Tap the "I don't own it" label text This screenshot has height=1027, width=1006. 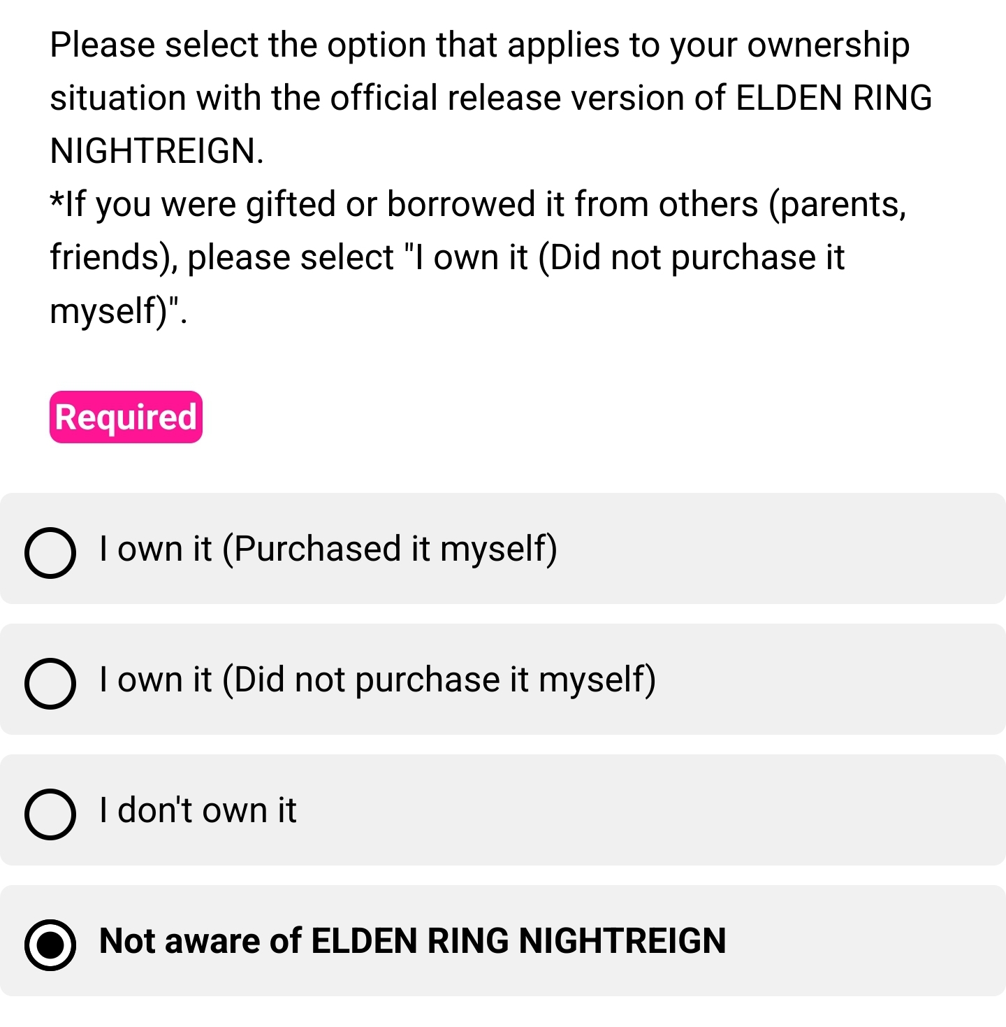[198, 810]
